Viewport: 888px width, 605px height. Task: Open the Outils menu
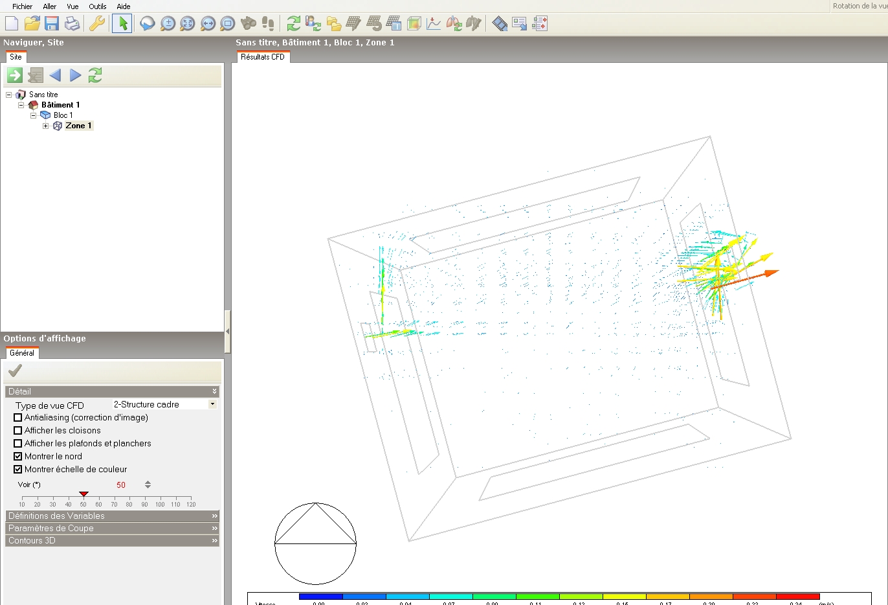(97, 6)
